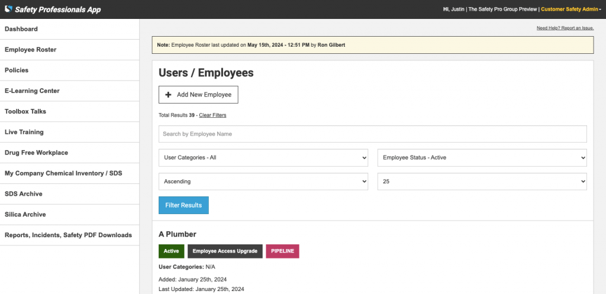Image resolution: width=606 pixels, height=294 pixels.
Task: Open the Policies sidebar item
Action: click(17, 70)
